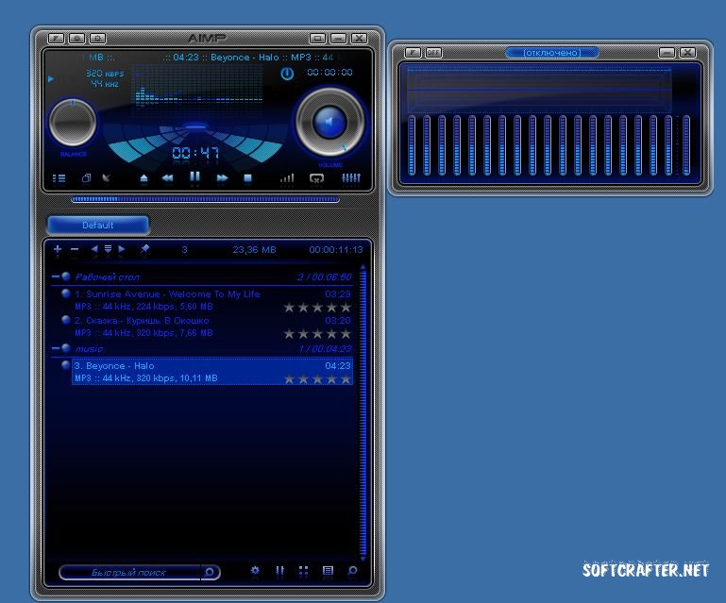This screenshot has height=603, width=726.
Task: Skip to the next track
Action: tap(222, 178)
